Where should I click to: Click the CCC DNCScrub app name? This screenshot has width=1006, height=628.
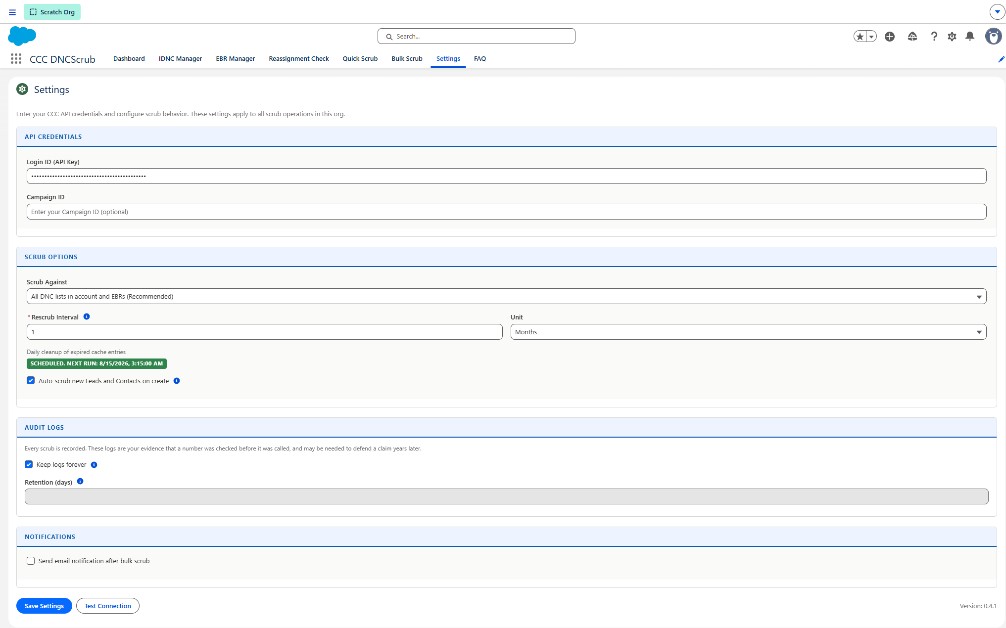coord(62,59)
